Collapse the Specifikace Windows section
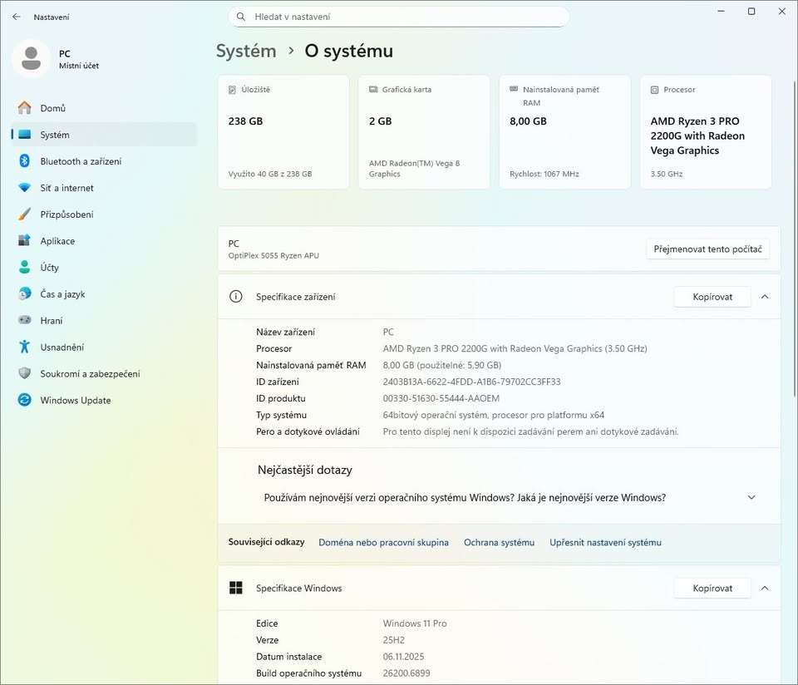This screenshot has width=798, height=685. click(x=765, y=588)
